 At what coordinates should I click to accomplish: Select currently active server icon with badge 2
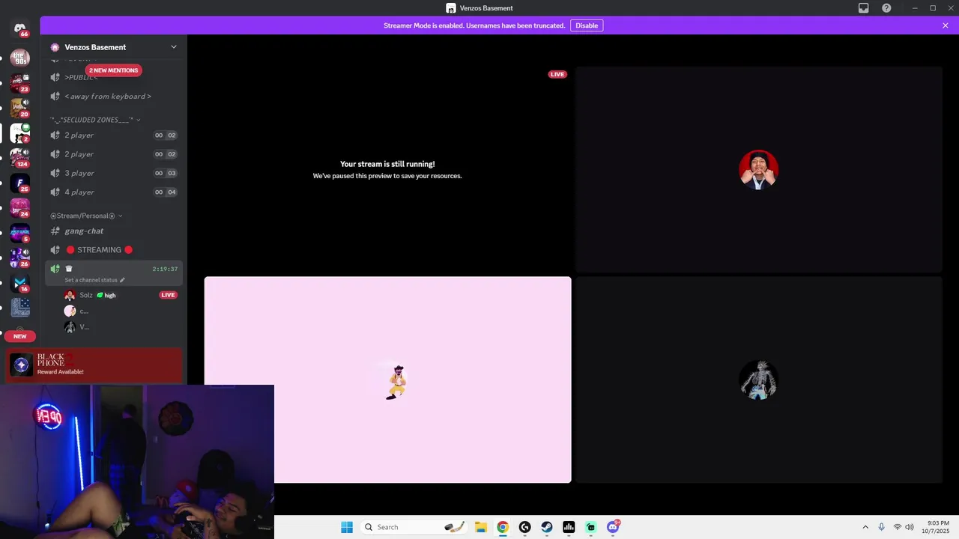(19, 133)
